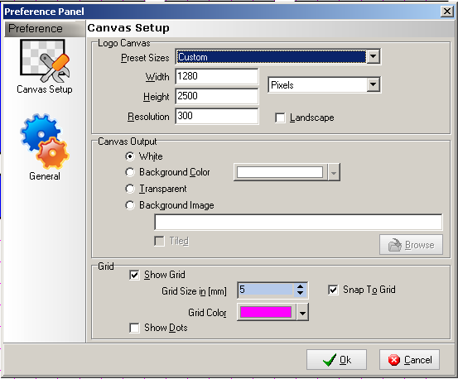
Task: Choose the Background Color radio option
Action: point(130,172)
